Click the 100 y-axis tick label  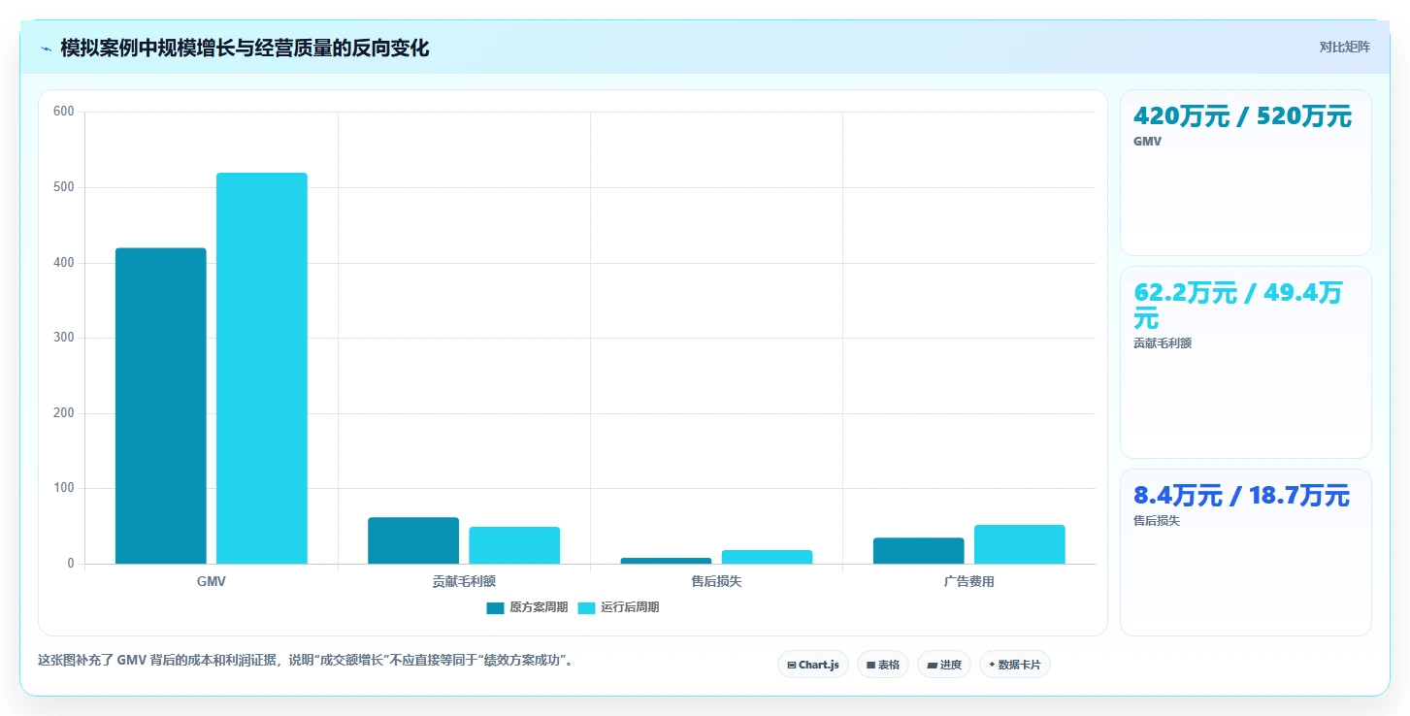pos(64,488)
